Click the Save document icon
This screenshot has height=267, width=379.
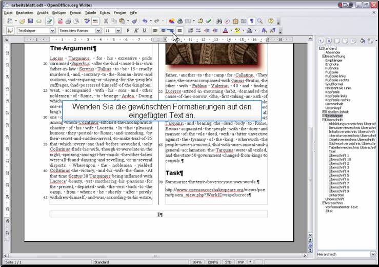click(x=31, y=21)
